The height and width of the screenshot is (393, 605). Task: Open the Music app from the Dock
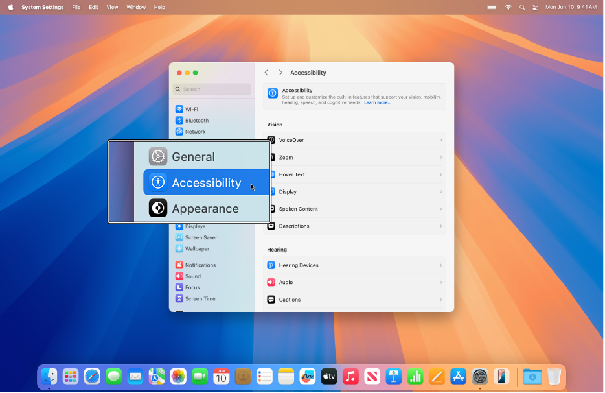pyautogui.click(x=350, y=376)
